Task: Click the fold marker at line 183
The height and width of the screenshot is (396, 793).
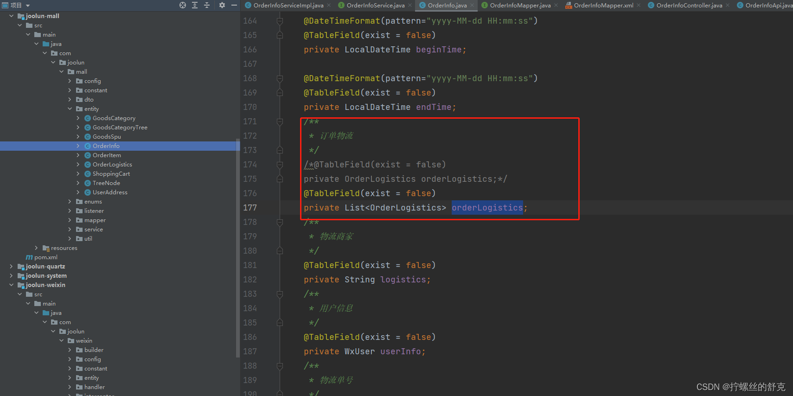Action: 280,294
